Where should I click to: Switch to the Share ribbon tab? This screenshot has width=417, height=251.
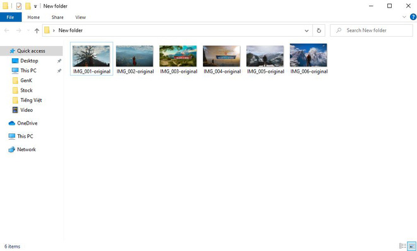pos(57,17)
